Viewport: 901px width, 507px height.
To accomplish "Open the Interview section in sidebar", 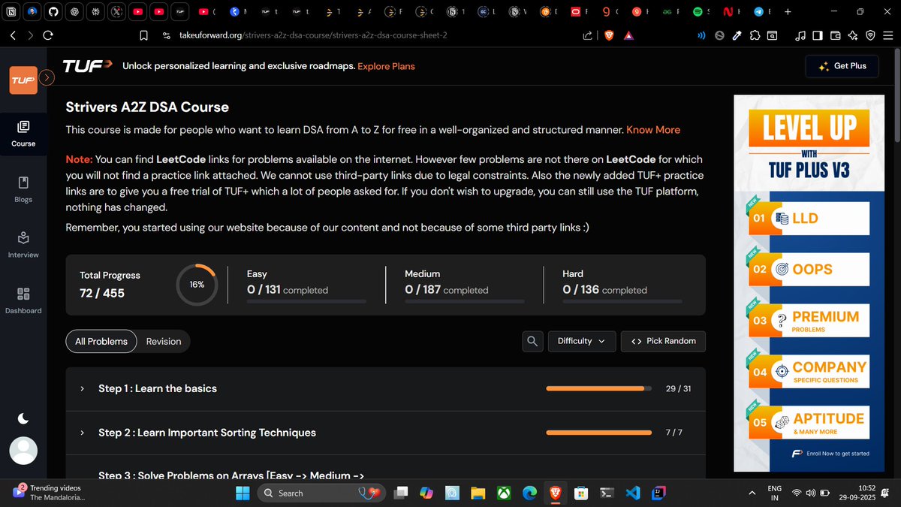I will click(x=23, y=245).
